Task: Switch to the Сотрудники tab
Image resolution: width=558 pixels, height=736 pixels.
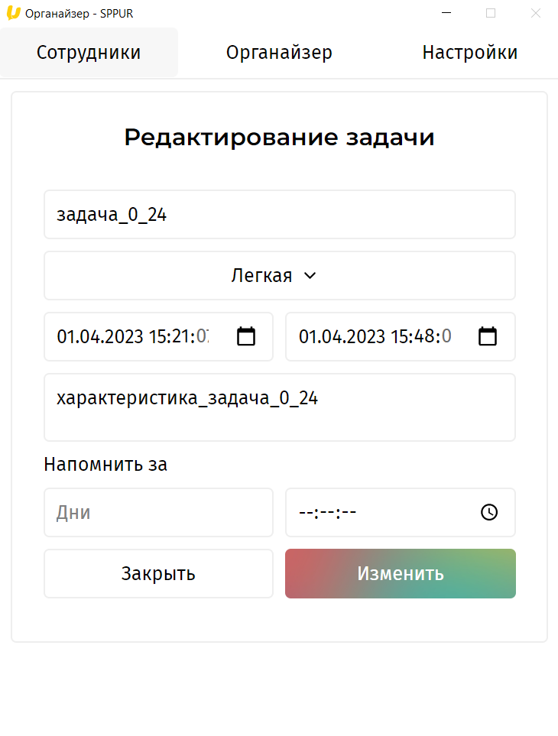Action: point(89,53)
